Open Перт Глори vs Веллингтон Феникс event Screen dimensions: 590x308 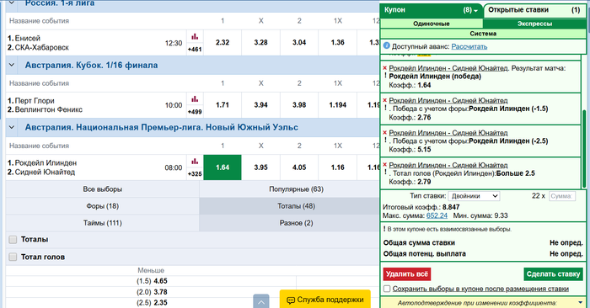pyautogui.click(x=45, y=105)
